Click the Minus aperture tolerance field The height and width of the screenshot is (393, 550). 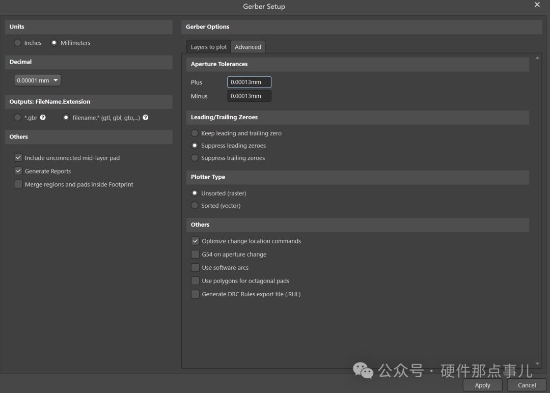250,96
